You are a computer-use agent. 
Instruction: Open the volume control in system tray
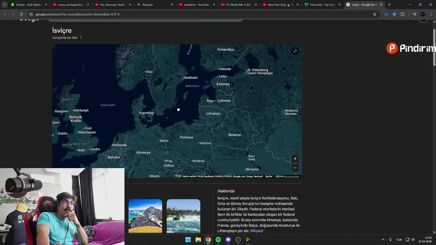[x=413, y=240]
